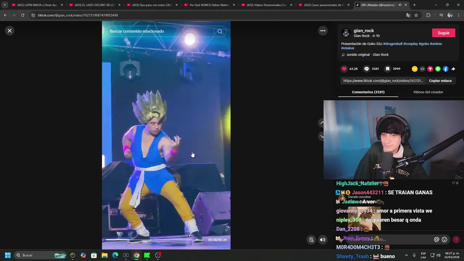
Task: Switch to Casos paranormales tab
Action: point(324,5)
